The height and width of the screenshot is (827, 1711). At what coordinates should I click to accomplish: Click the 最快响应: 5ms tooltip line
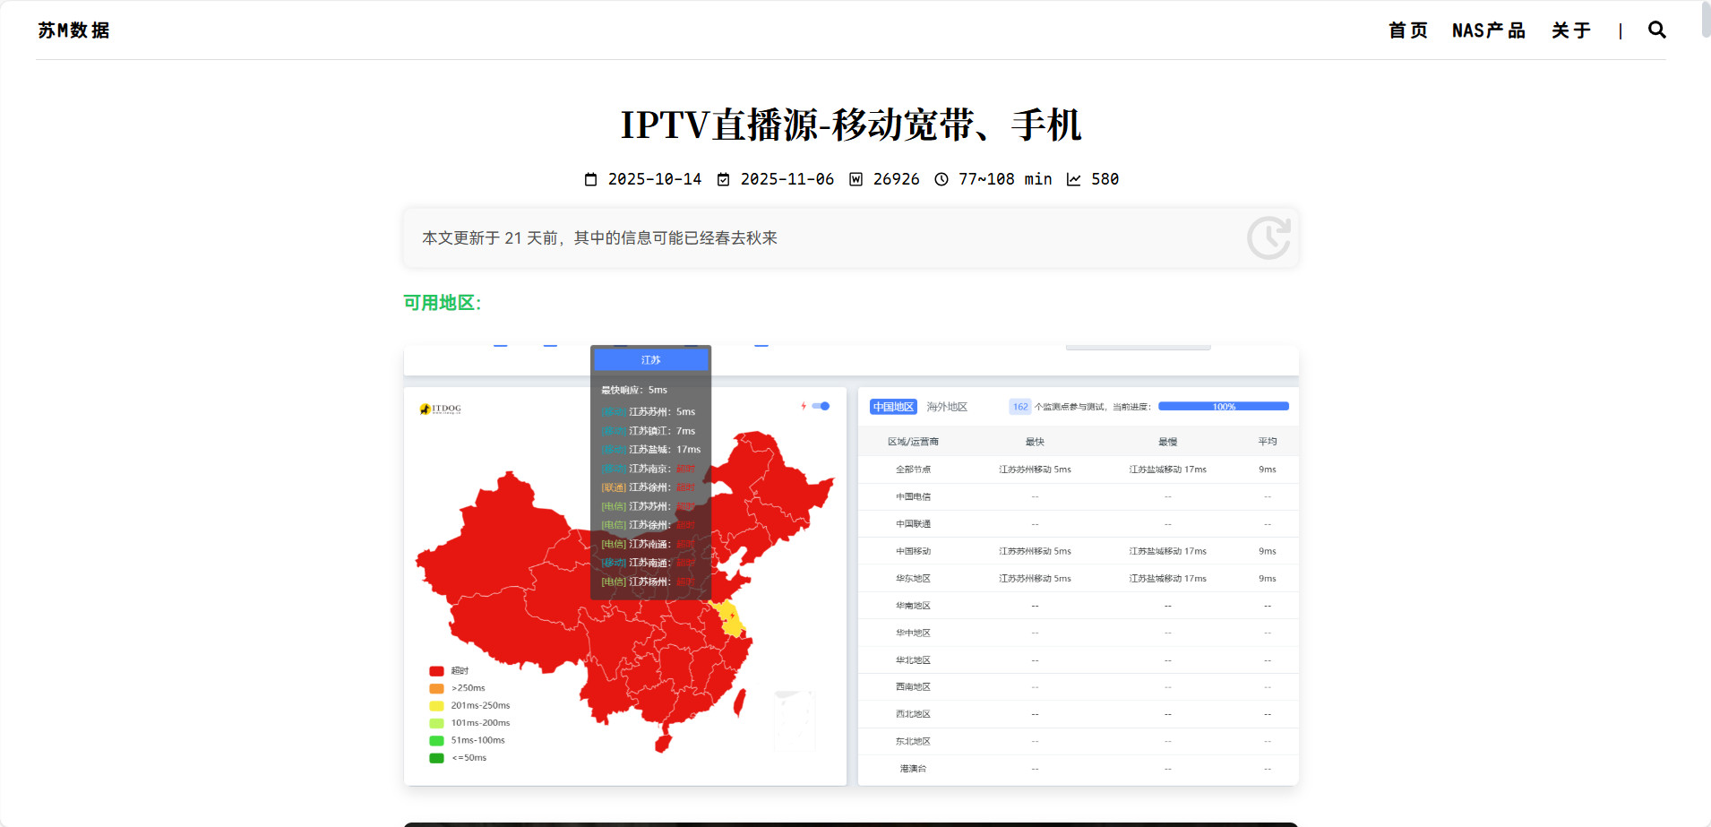(634, 390)
